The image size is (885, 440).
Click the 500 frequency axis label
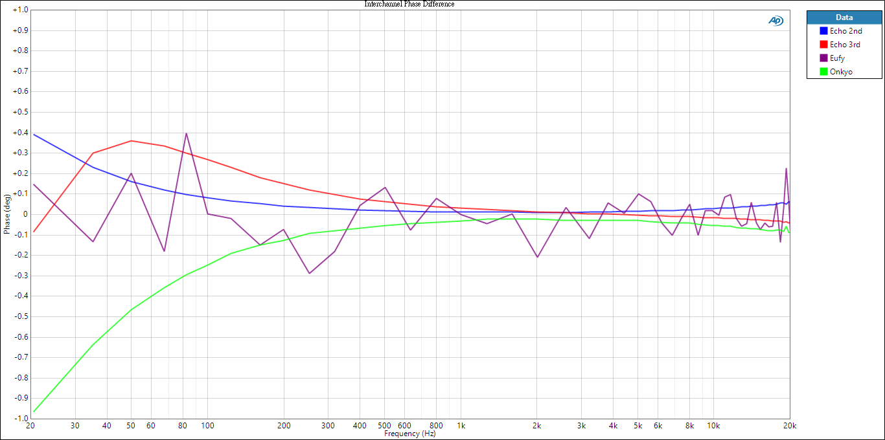click(x=384, y=426)
